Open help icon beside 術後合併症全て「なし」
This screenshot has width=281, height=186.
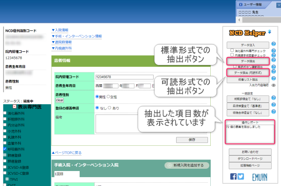point(274,112)
